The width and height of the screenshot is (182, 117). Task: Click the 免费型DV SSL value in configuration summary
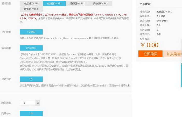pos(164,12)
